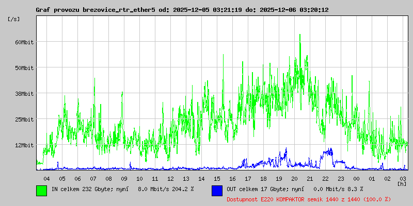Click the tallest green traffic peak above 60Mbit
Image resolution: width=413 pixels, height=206 pixels.
(300, 36)
